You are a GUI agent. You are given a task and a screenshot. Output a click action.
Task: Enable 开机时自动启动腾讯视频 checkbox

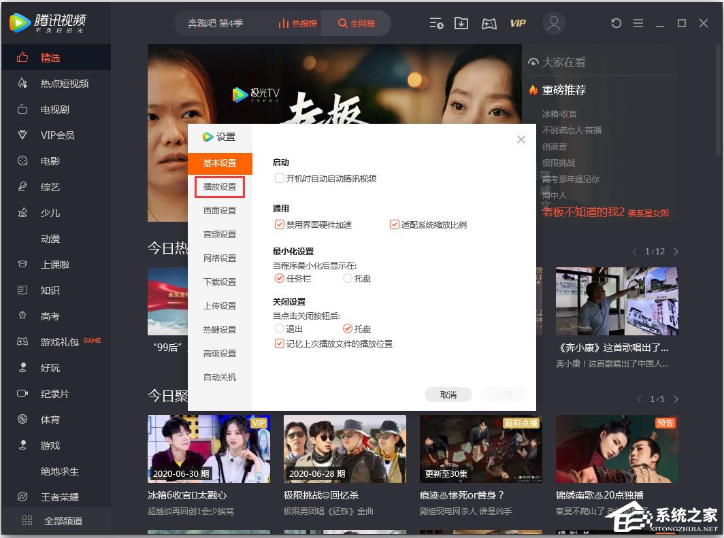pyautogui.click(x=279, y=178)
